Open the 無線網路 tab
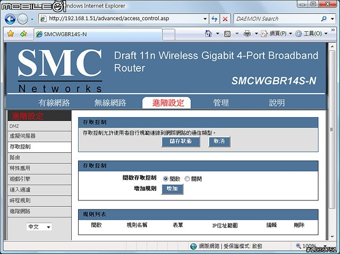This screenshot has height=254, width=340. [110, 103]
